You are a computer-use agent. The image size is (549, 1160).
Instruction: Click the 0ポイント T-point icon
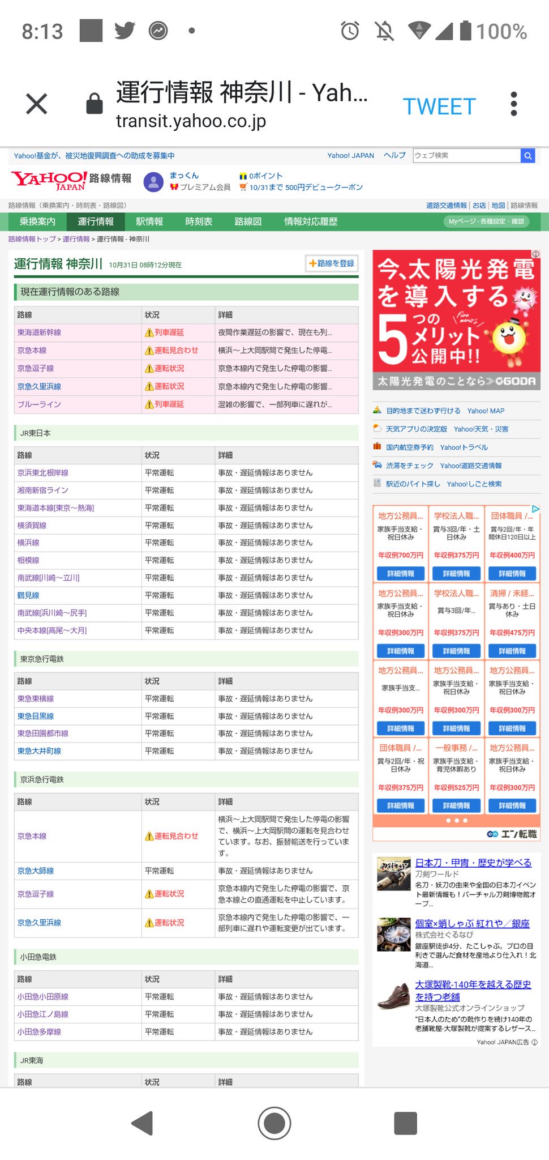tap(243, 176)
